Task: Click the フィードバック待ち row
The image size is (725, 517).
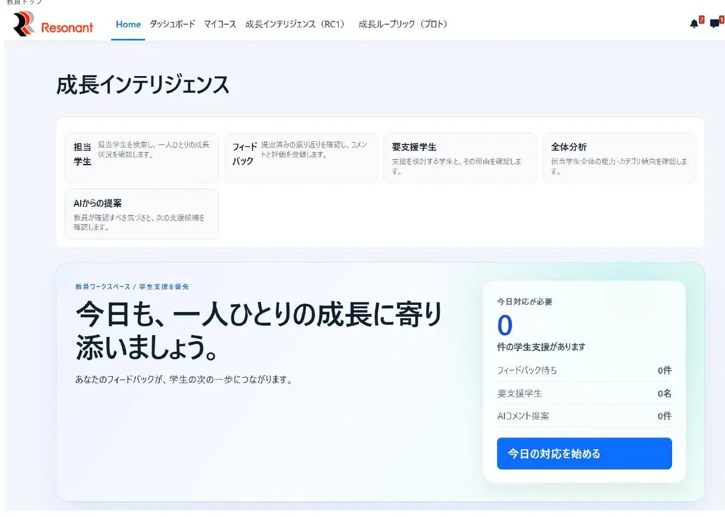Action: point(584,370)
